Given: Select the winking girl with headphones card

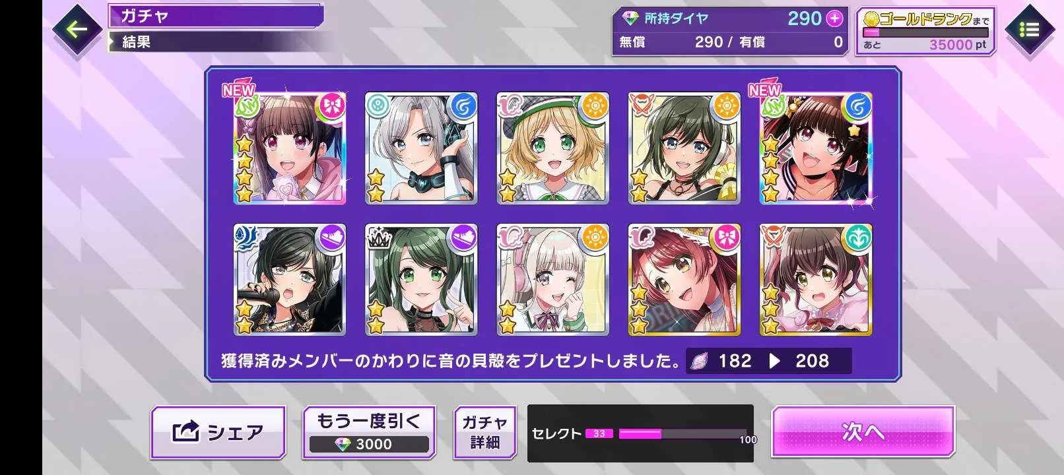Looking at the screenshot, I should [552, 279].
